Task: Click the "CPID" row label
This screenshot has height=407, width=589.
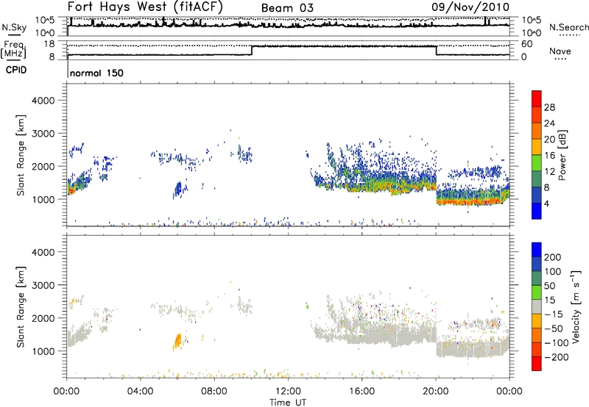Action: [x=16, y=70]
